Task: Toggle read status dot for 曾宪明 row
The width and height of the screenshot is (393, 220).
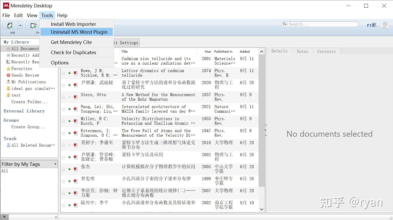Action: click(70, 181)
